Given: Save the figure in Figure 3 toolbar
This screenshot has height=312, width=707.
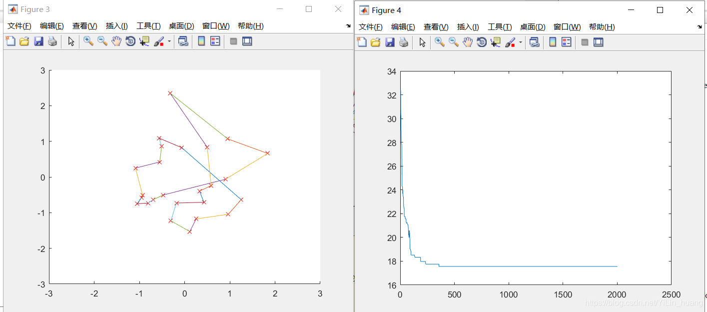Looking at the screenshot, I should tap(38, 41).
